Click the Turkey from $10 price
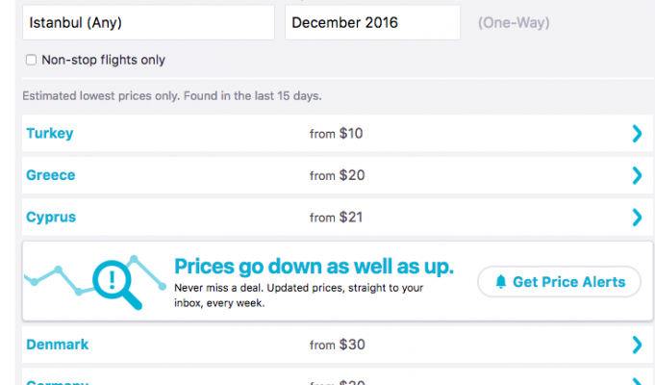 [x=336, y=134]
